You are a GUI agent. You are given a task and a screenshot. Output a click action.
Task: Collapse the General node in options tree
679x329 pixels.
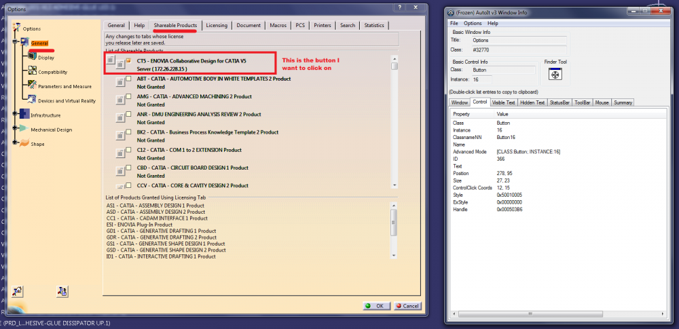coord(16,43)
